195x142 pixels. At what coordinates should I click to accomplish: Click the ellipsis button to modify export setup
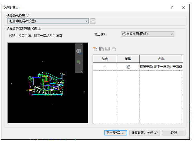coord(93,21)
